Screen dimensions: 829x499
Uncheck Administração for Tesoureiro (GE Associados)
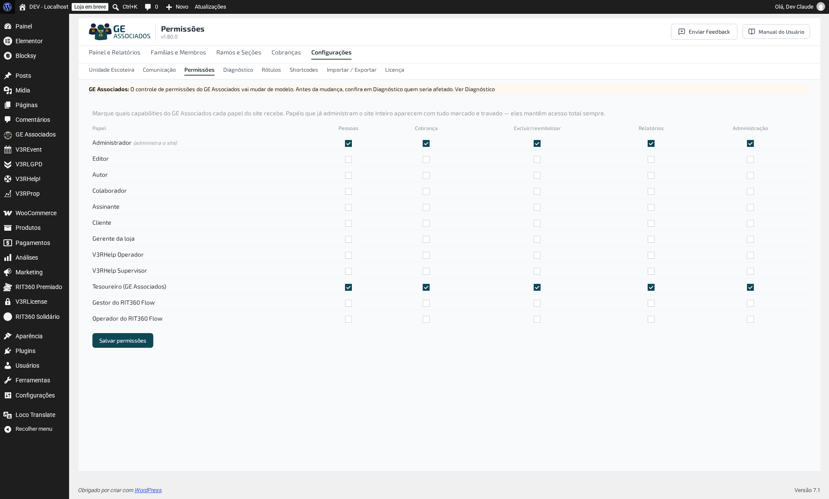[x=750, y=287]
